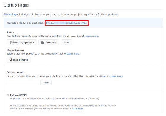Click the git branch icon in Branch button
Image resolution: width=166 pixels, height=116 pixels.
(x=11, y=42)
